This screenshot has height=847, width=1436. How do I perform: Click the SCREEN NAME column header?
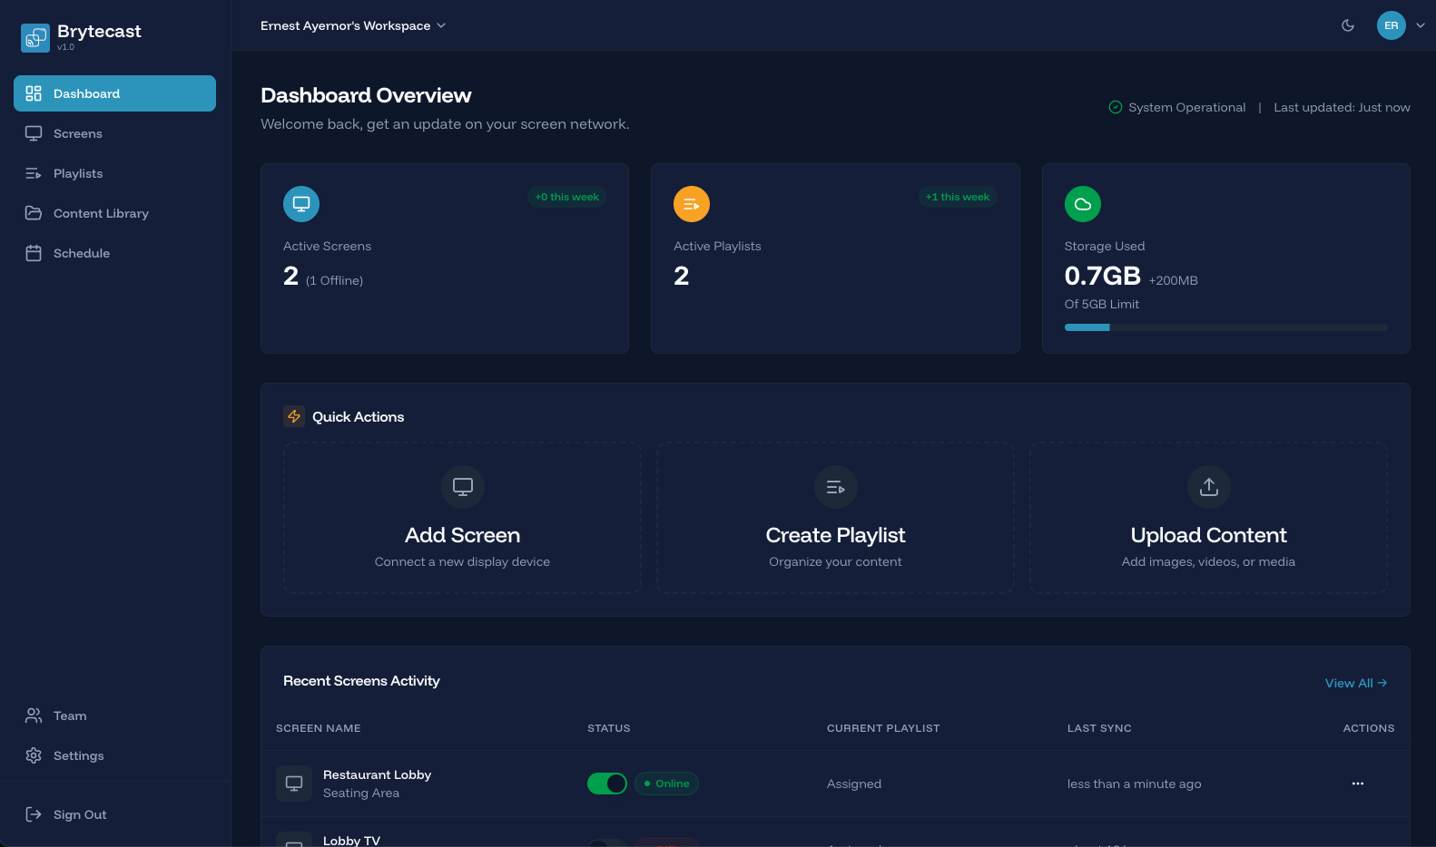[319, 728]
